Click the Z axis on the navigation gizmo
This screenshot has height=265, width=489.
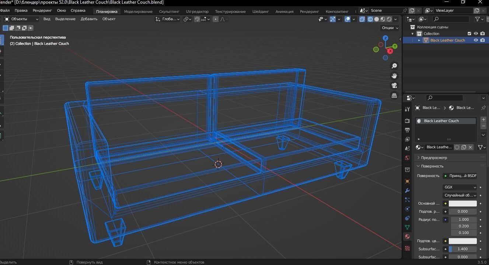(x=385, y=38)
